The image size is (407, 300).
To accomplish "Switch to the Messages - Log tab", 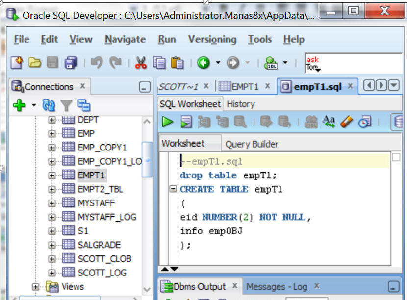I will pos(277,287).
